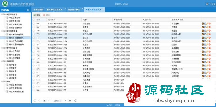
Task: Tick the select-all checkbox in the table header
Action: (x=33, y=20)
